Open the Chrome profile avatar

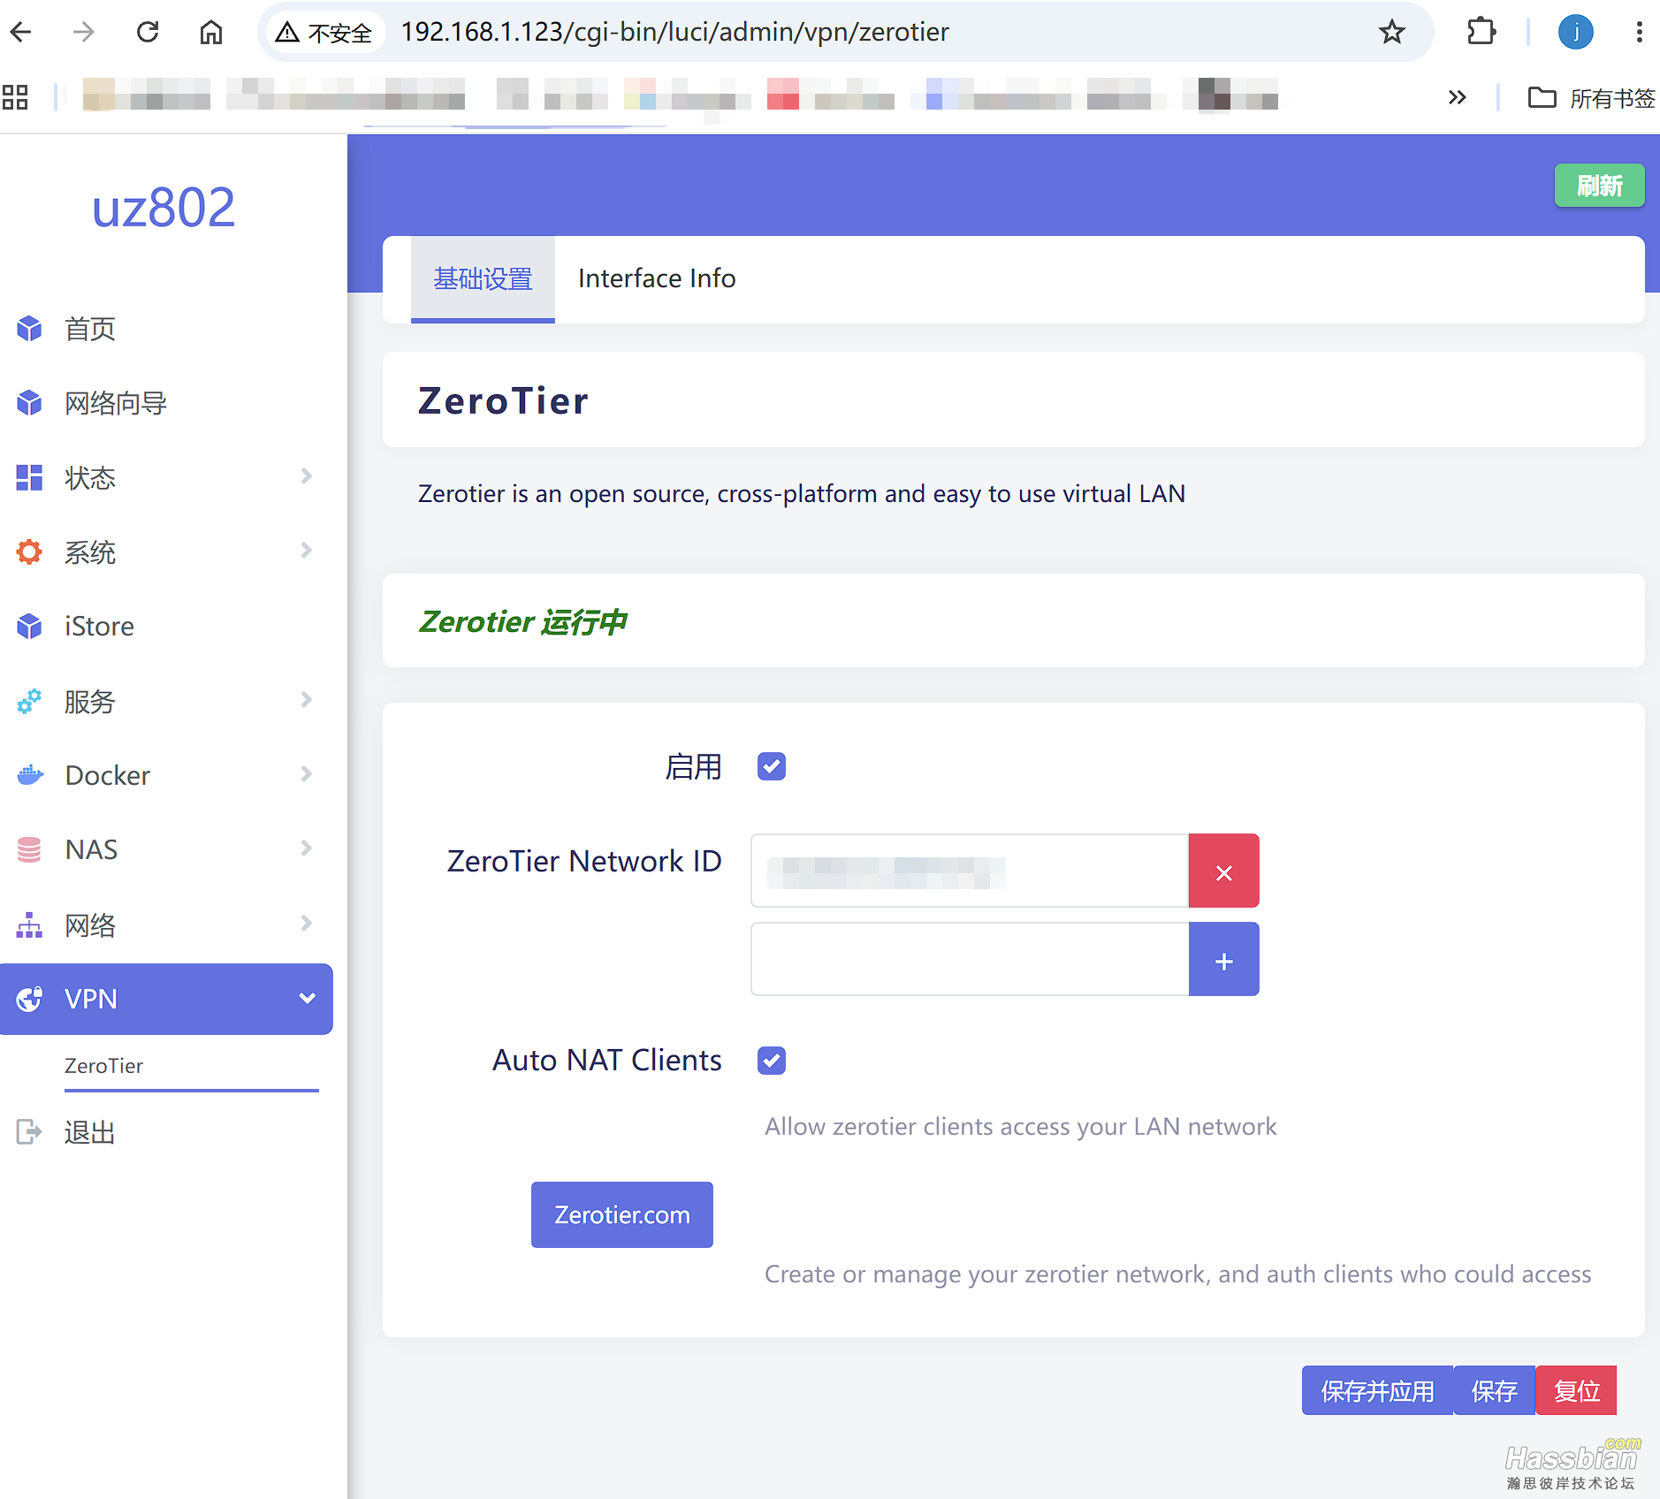coord(1576,33)
